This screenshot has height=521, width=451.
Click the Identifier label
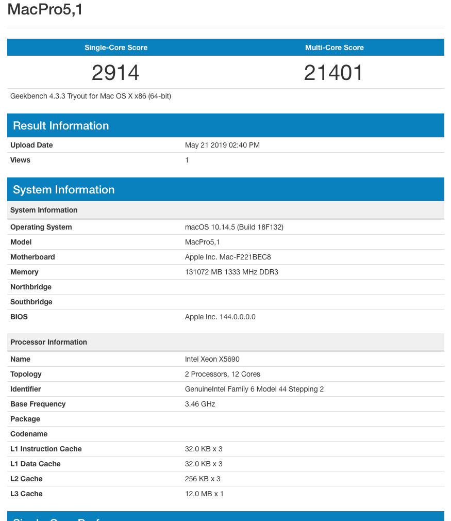pos(26,389)
